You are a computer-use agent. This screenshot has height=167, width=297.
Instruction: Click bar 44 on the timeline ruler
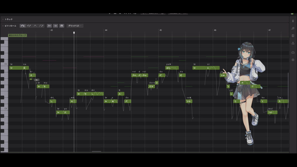coord(106,30)
